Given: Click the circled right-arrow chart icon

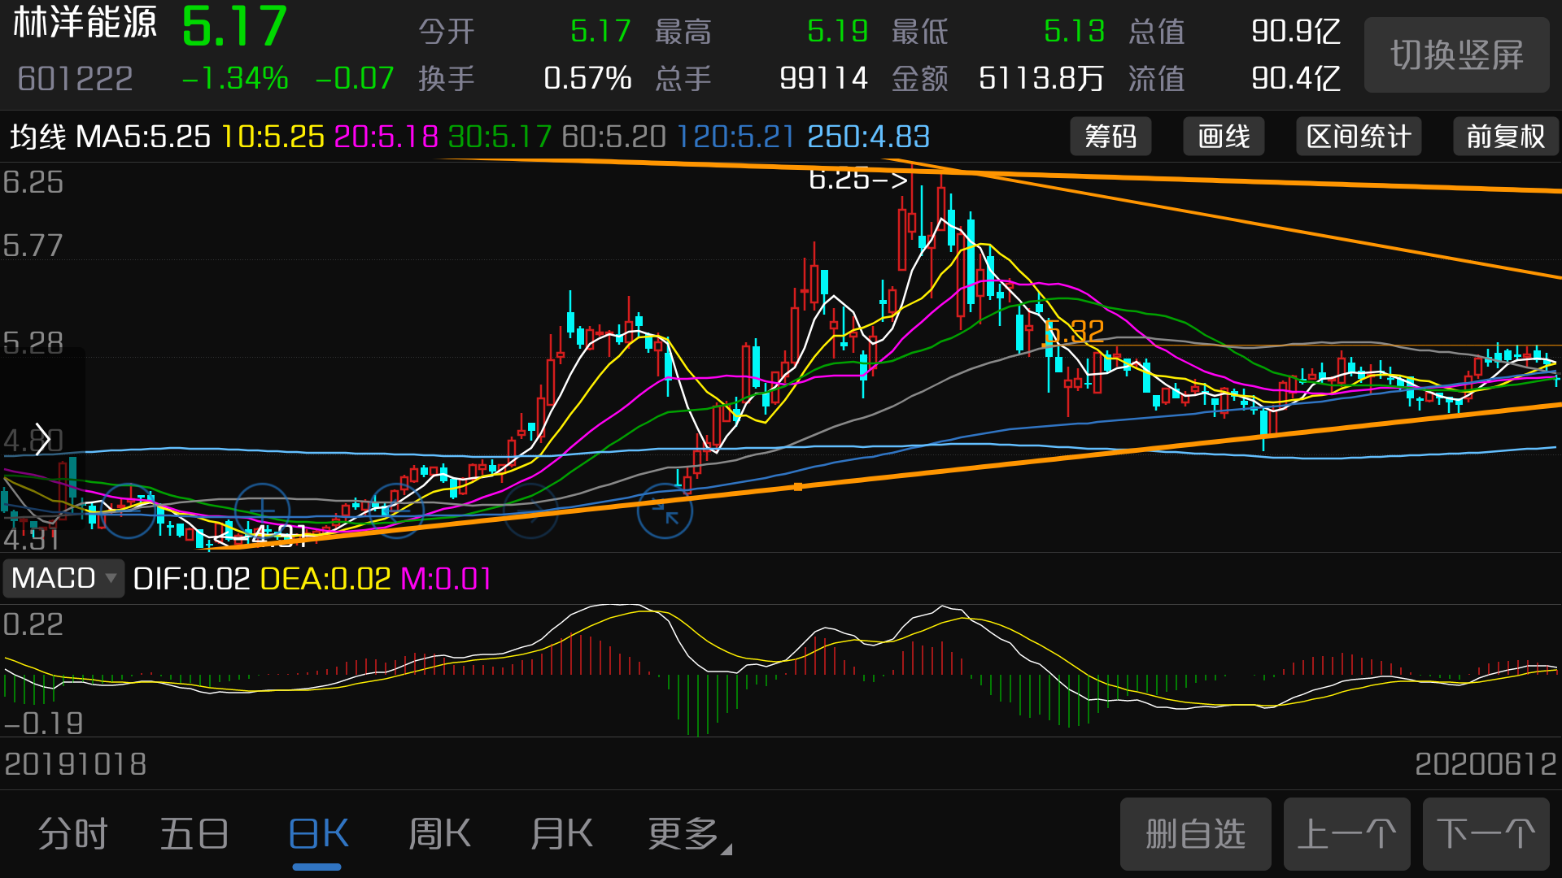Looking at the screenshot, I should coord(530,511).
